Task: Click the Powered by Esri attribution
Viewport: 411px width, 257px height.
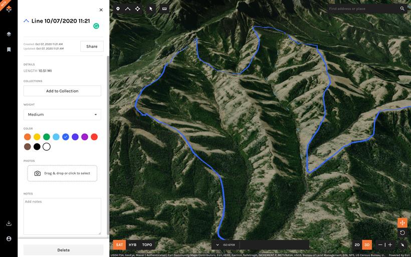Action: [x=398, y=255]
